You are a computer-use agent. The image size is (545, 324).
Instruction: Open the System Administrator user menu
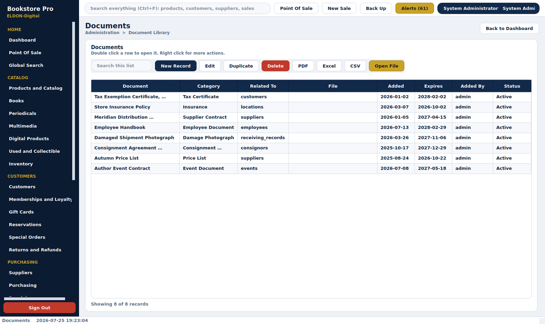488,8
